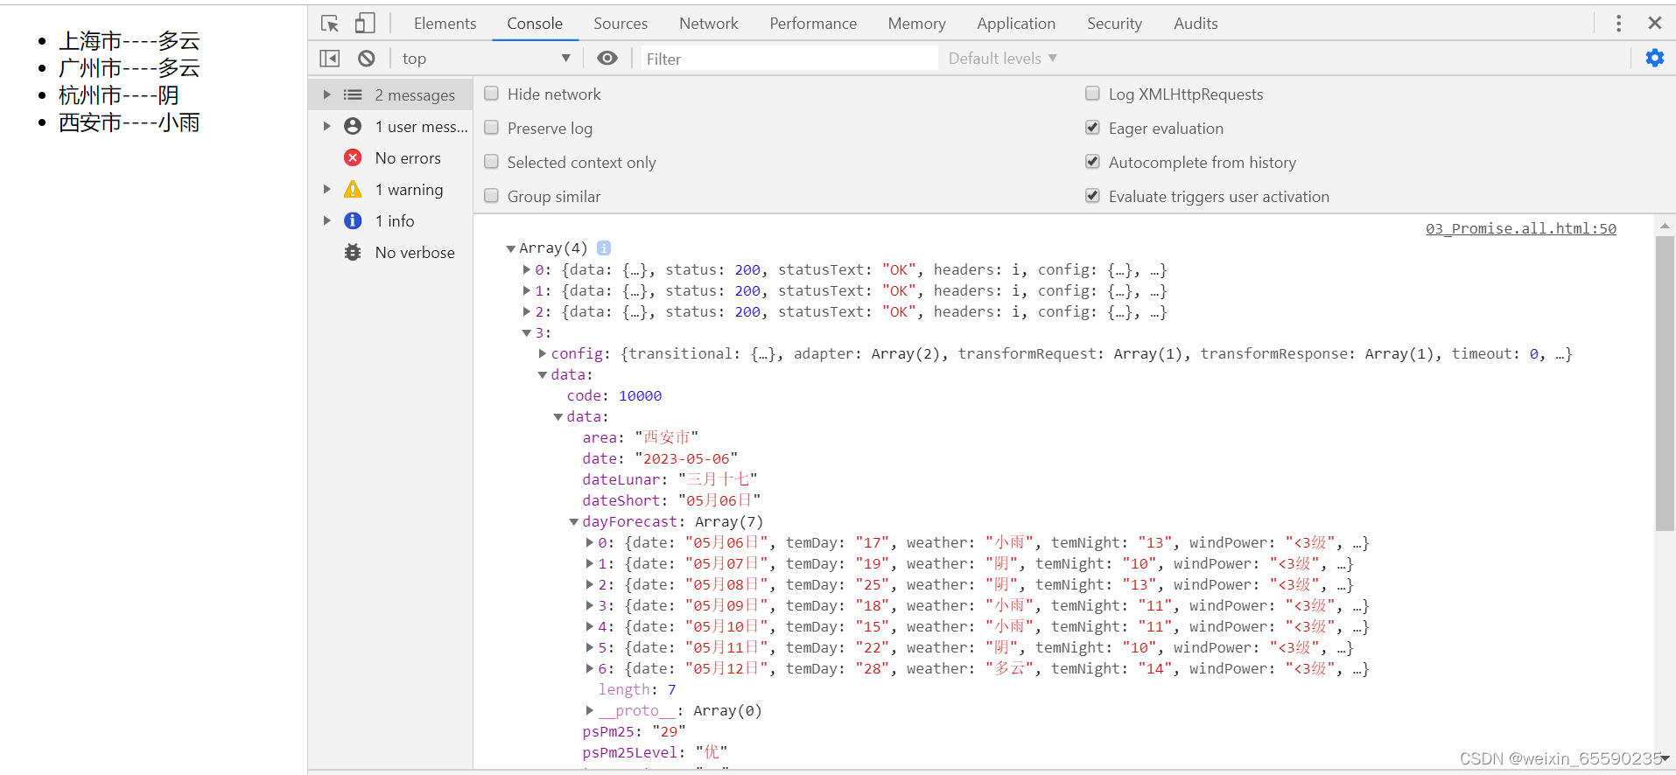Screen dimensions: 1676x775
Task: Switch to the Network tab
Action: click(x=709, y=24)
